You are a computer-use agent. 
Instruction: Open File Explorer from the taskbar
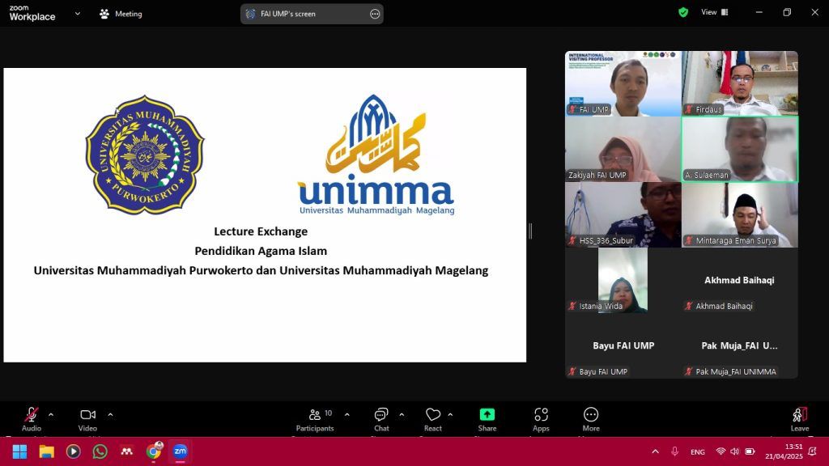click(x=46, y=451)
